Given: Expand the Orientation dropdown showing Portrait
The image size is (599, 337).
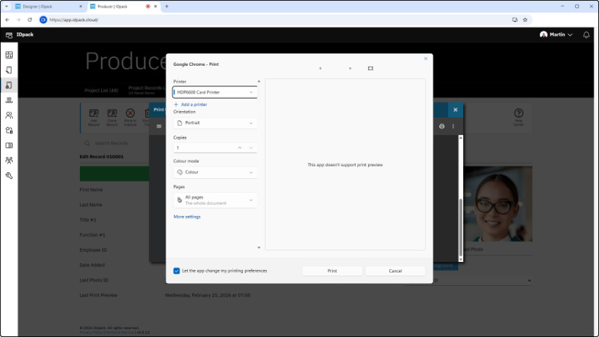Looking at the screenshot, I should point(215,123).
